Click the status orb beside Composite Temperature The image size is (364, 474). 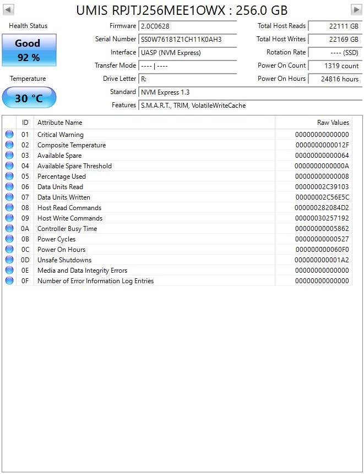(9, 145)
